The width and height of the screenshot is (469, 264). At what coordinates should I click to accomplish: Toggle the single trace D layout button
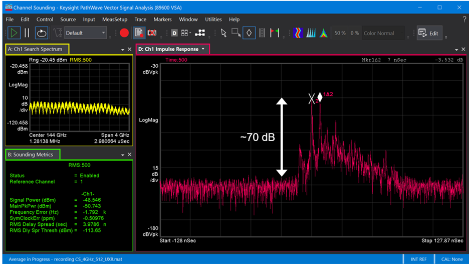[x=174, y=33]
